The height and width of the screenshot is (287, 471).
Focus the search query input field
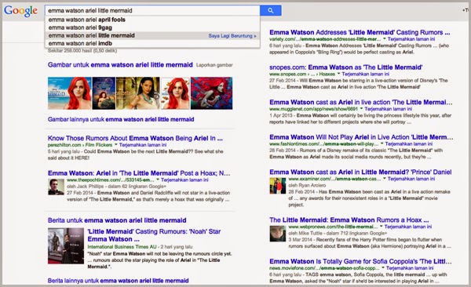click(152, 10)
